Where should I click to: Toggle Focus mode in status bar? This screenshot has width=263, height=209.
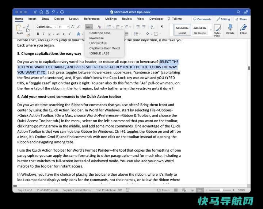coord(163,190)
